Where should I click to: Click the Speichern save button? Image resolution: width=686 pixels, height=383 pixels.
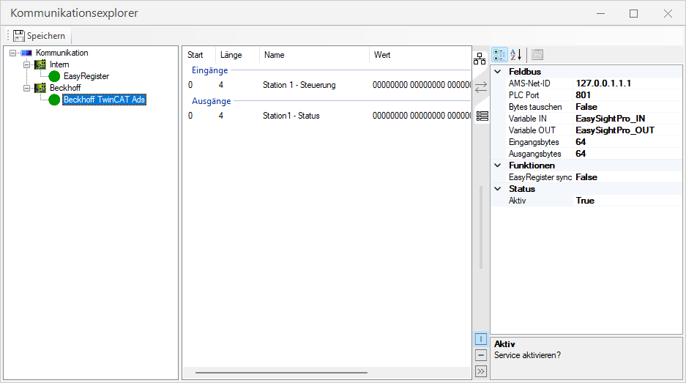click(40, 36)
